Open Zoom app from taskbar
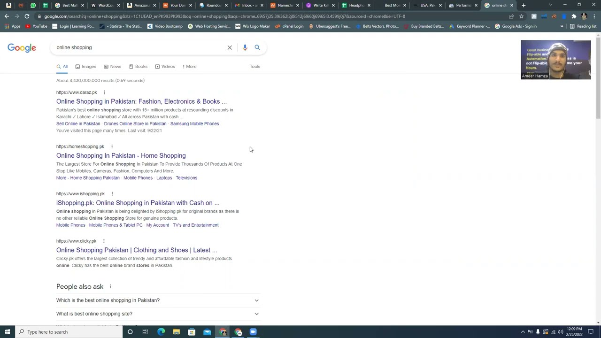Image resolution: width=601 pixels, height=338 pixels. pos(253,332)
